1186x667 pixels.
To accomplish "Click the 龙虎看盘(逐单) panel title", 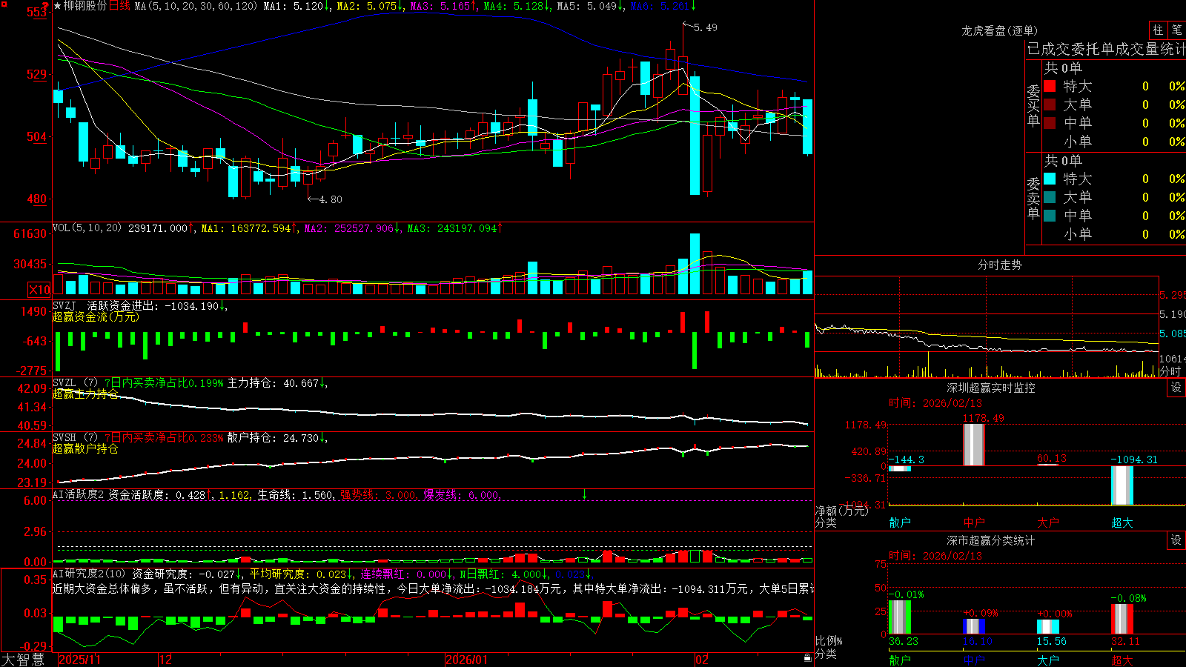I will click(999, 30).
